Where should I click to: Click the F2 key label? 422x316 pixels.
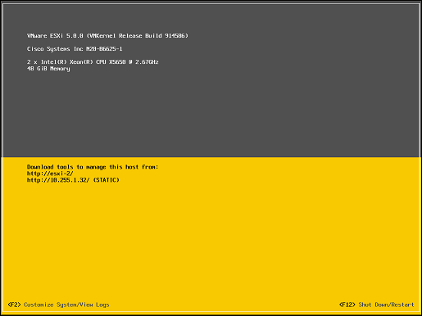point(14,305)
